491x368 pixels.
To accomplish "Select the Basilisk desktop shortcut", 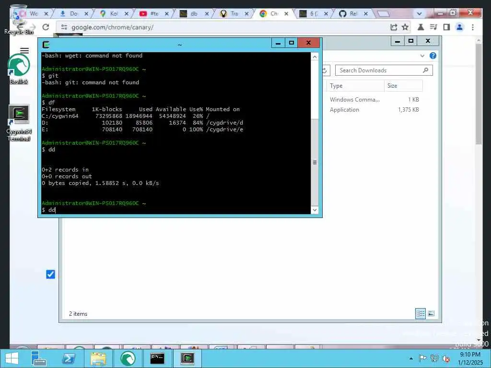I will click(19, 69).
